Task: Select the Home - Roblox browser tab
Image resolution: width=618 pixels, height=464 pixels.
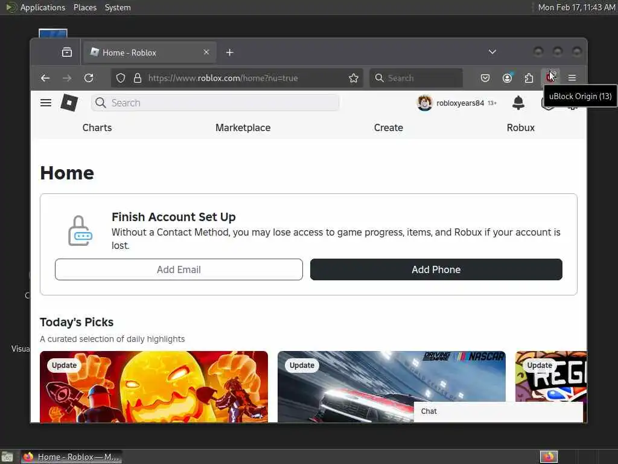Action: [150, 53]
